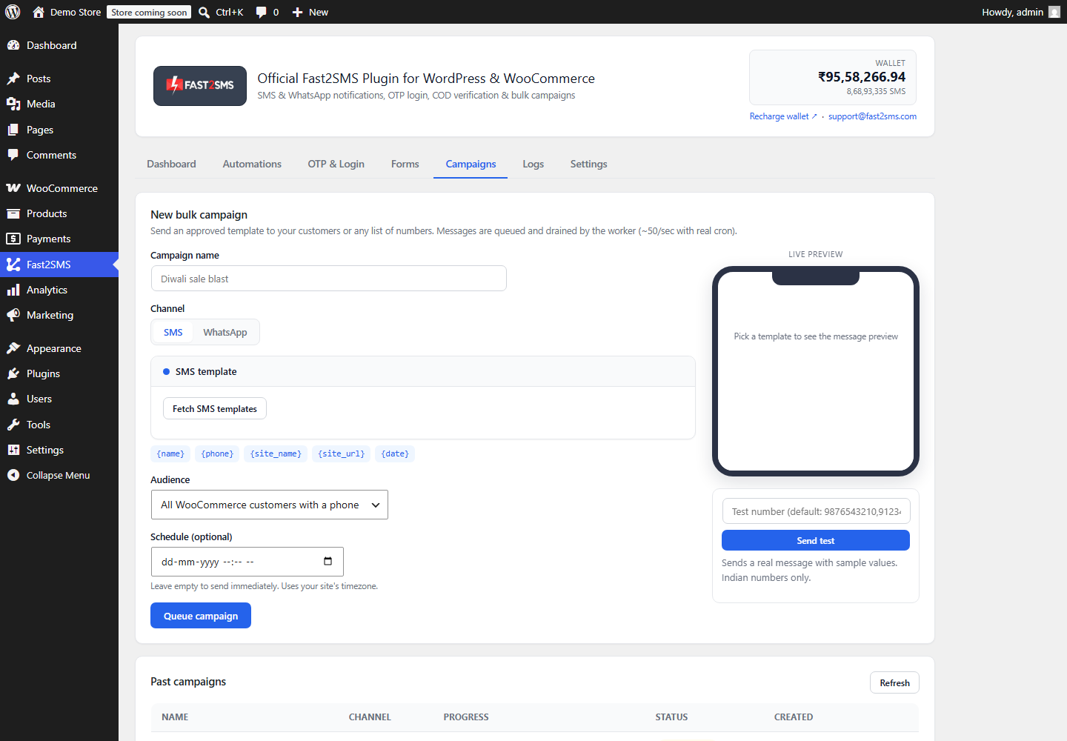Click the admin avatar icon

click(x=1054, y=12)
